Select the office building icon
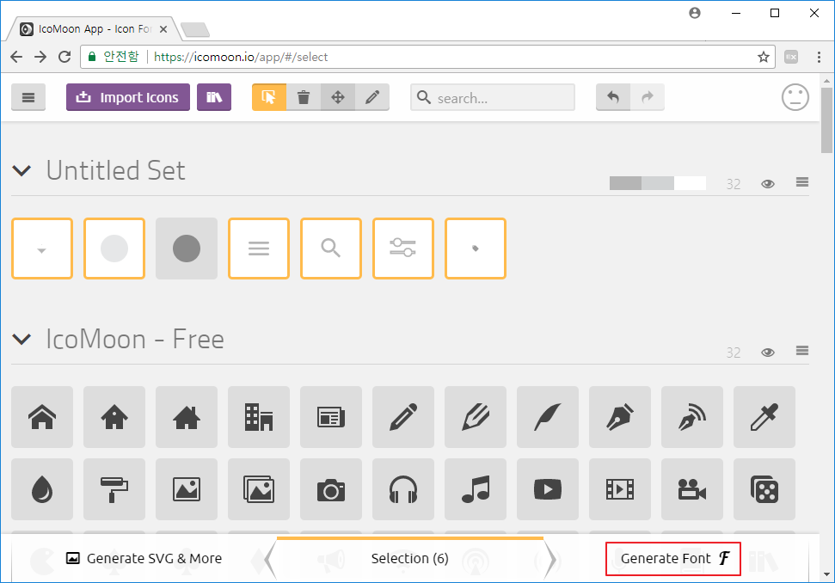Image resolution: width=835 pixels, height=583 pixels. click(x=259, y=417)
